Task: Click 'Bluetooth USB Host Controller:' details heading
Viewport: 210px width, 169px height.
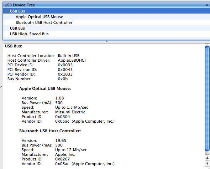Action: point(50,131)
